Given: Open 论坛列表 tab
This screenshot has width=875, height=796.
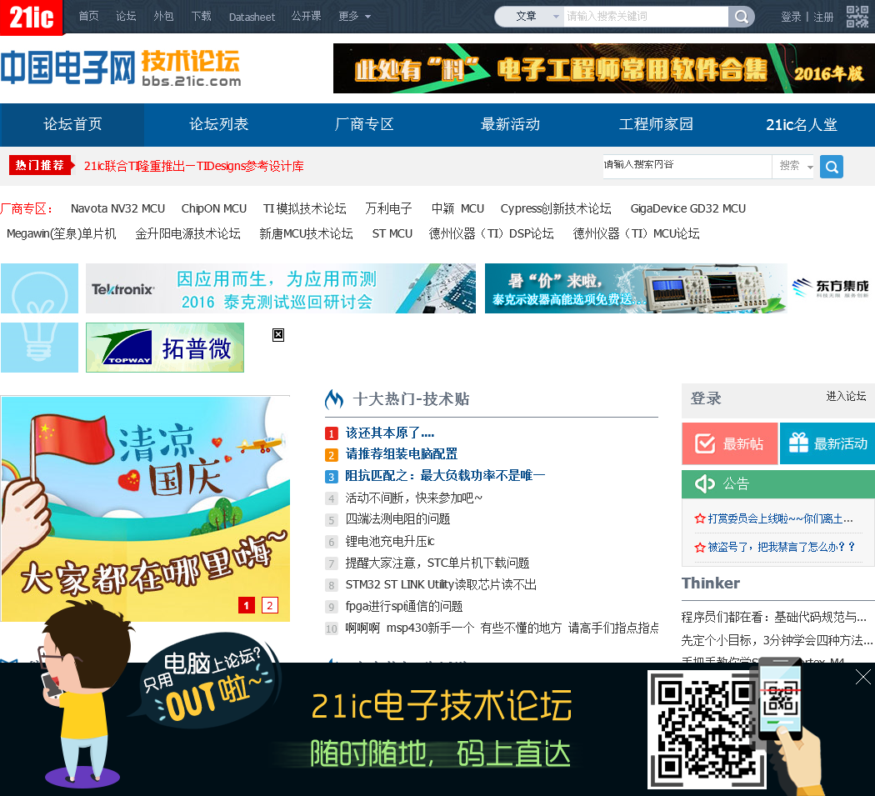Looking at the screenshot, I should [218, 124].
